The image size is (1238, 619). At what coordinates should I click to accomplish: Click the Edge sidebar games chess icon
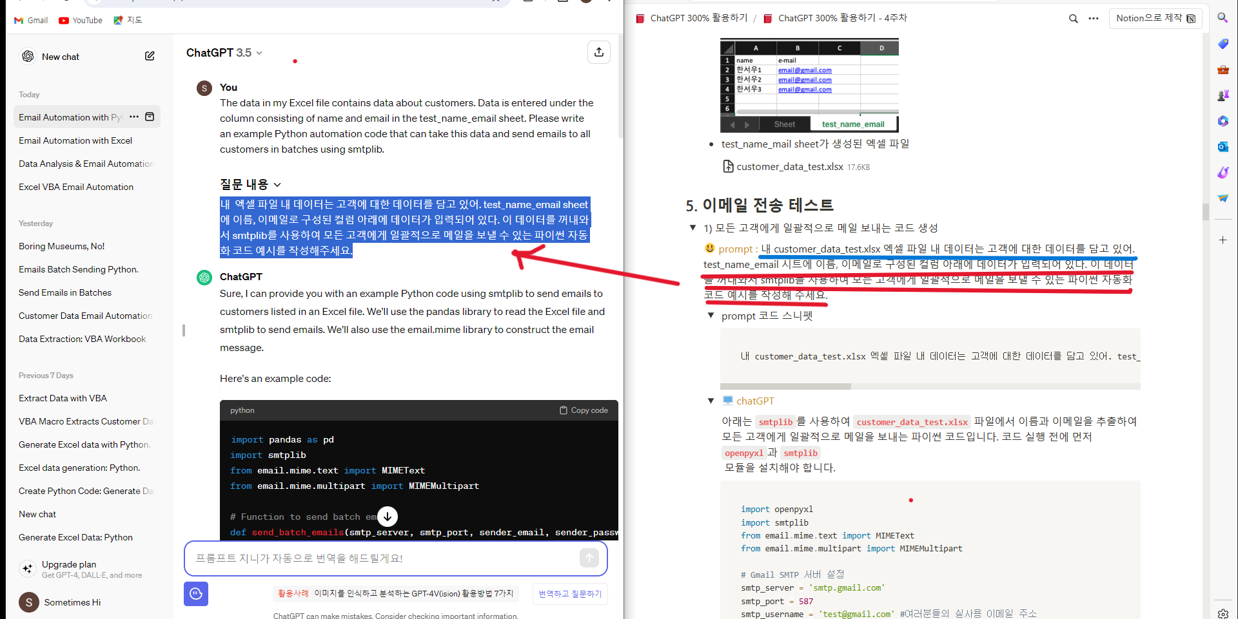click(x=1223, y=95)
